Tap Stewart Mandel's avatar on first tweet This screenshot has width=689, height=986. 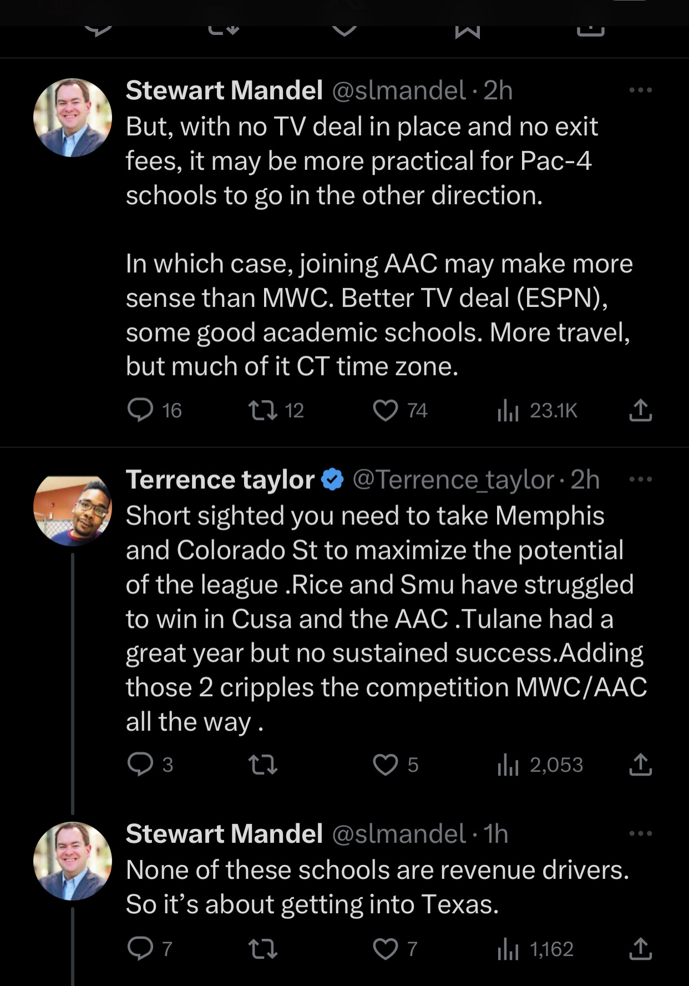pos(72,118)
